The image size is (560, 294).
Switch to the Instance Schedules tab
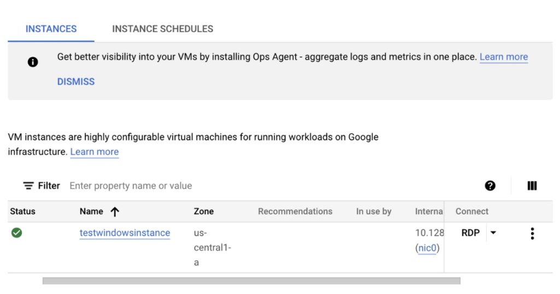tap(162, 29)
